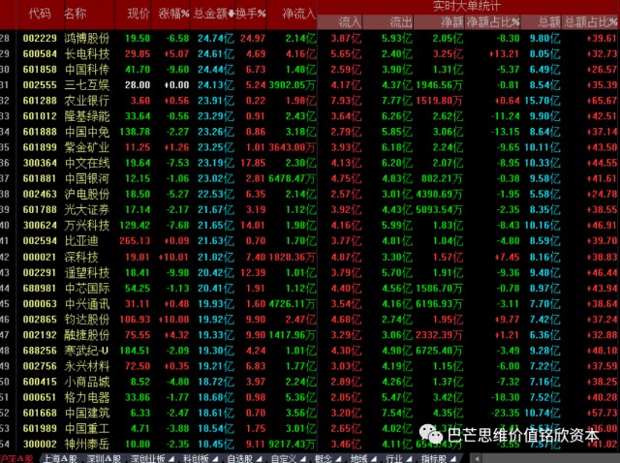Click the +10.01 change for 深科技
Screen dimensions: 620x463
[x=173, y=257]
